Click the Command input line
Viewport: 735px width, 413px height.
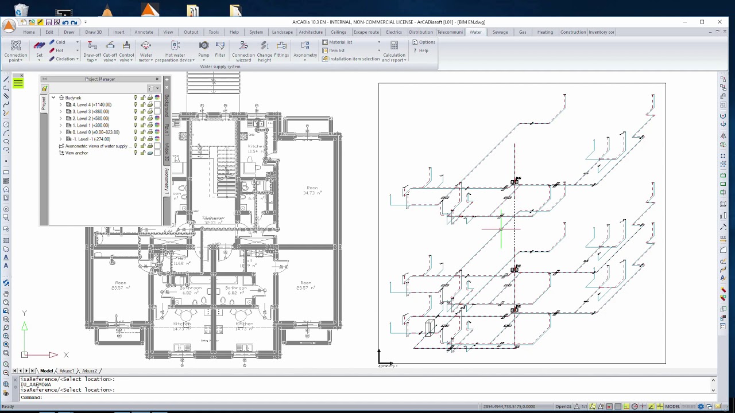(365, 397)
